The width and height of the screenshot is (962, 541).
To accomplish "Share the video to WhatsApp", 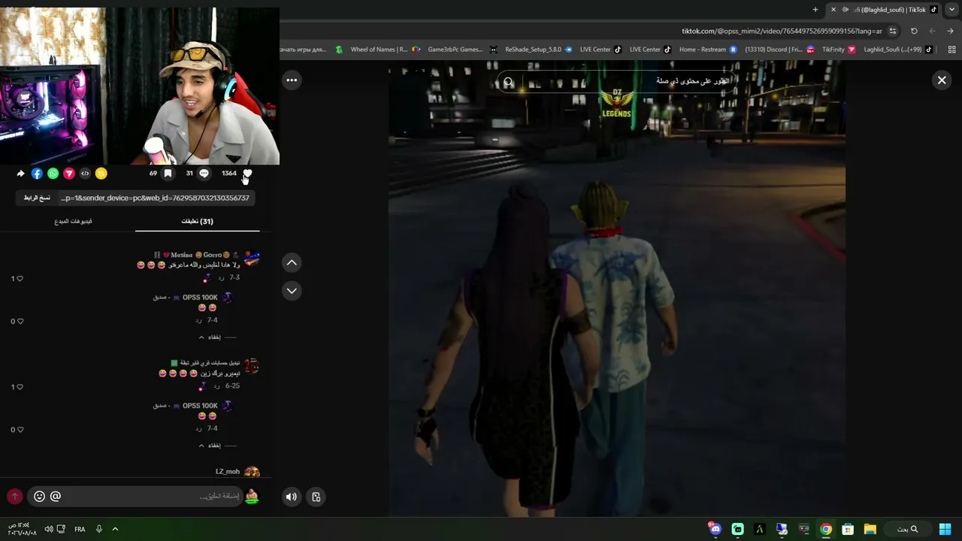I will [53, 174].
